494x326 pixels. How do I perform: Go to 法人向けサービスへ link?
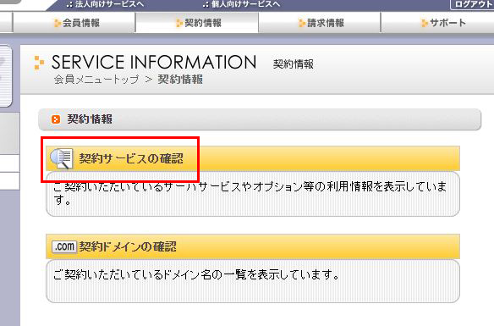click(x=105, y=4)
